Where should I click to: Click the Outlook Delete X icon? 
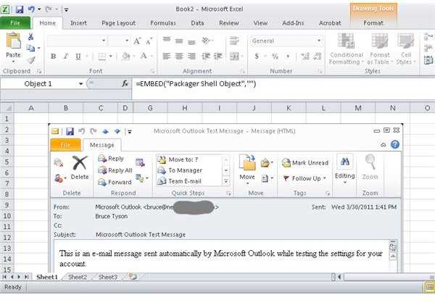80,163
